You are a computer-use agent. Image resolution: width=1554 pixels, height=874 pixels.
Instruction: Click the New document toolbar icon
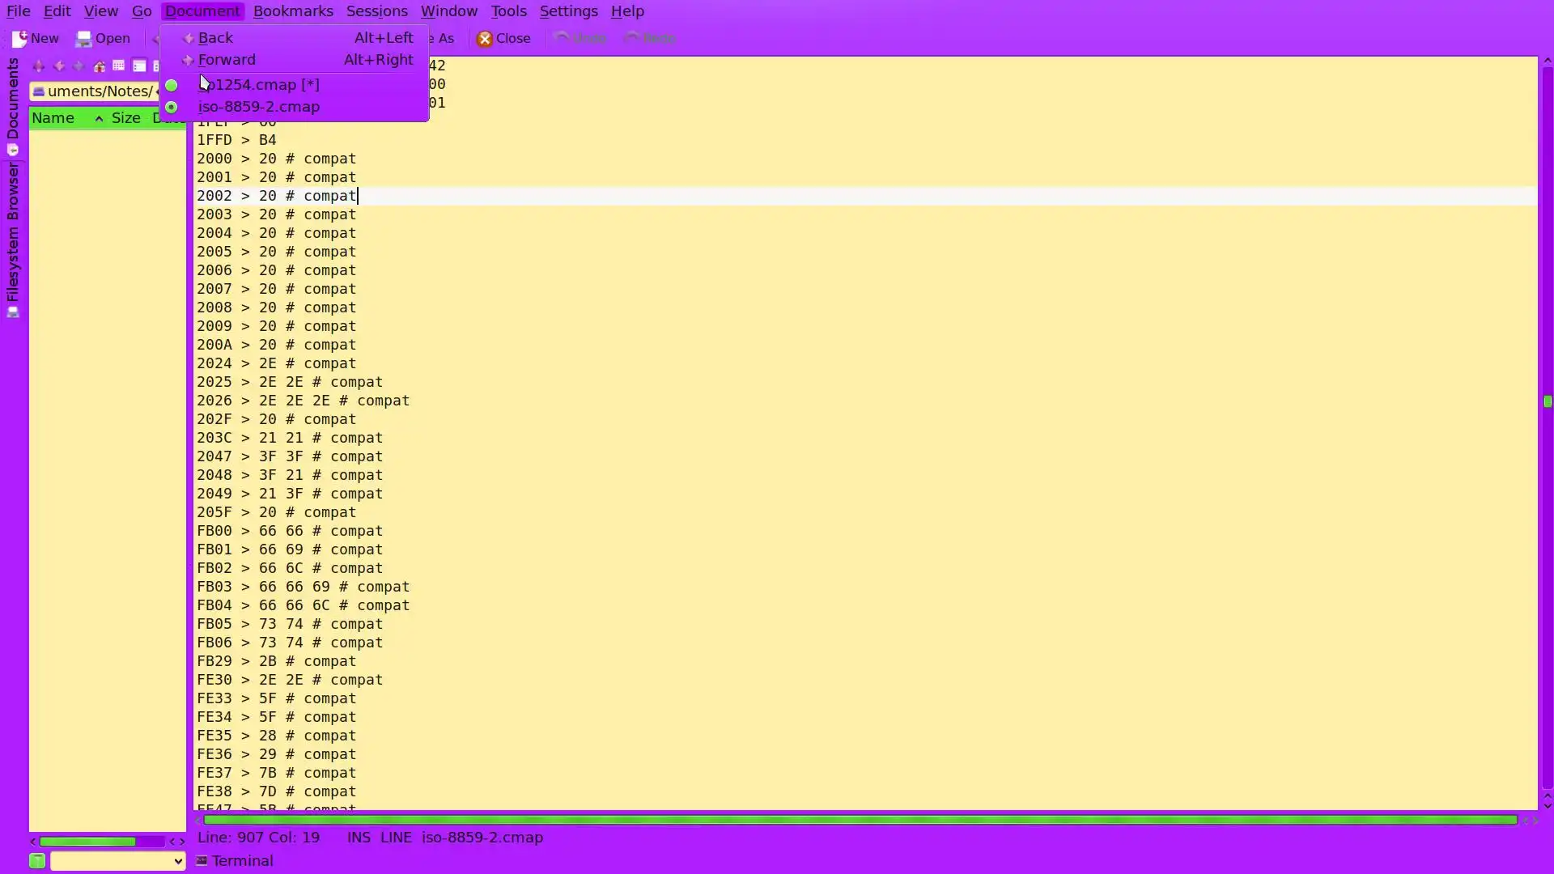point(20,39)
